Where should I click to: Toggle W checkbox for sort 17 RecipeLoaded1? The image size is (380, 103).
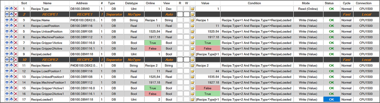pos(187,99)
